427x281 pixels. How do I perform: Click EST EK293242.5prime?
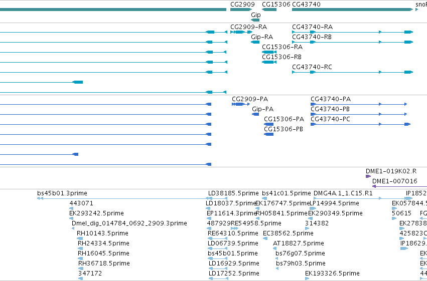tap(96, 213)
